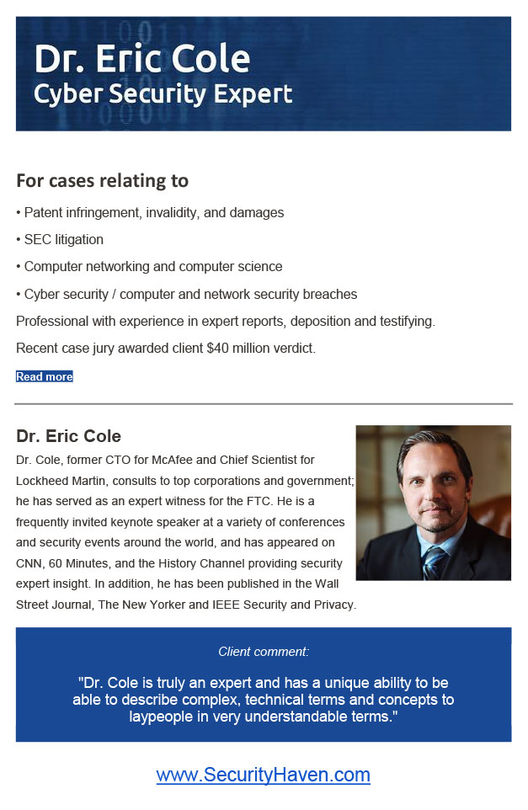The image size is (528, 810).
Task: Click the $40 million verdict sentence
Action: (x=166, y=349)
